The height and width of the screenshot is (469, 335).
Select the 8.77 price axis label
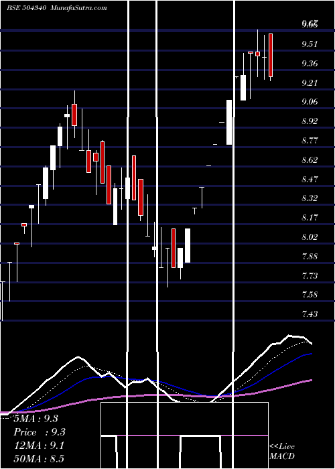(310, 141)
